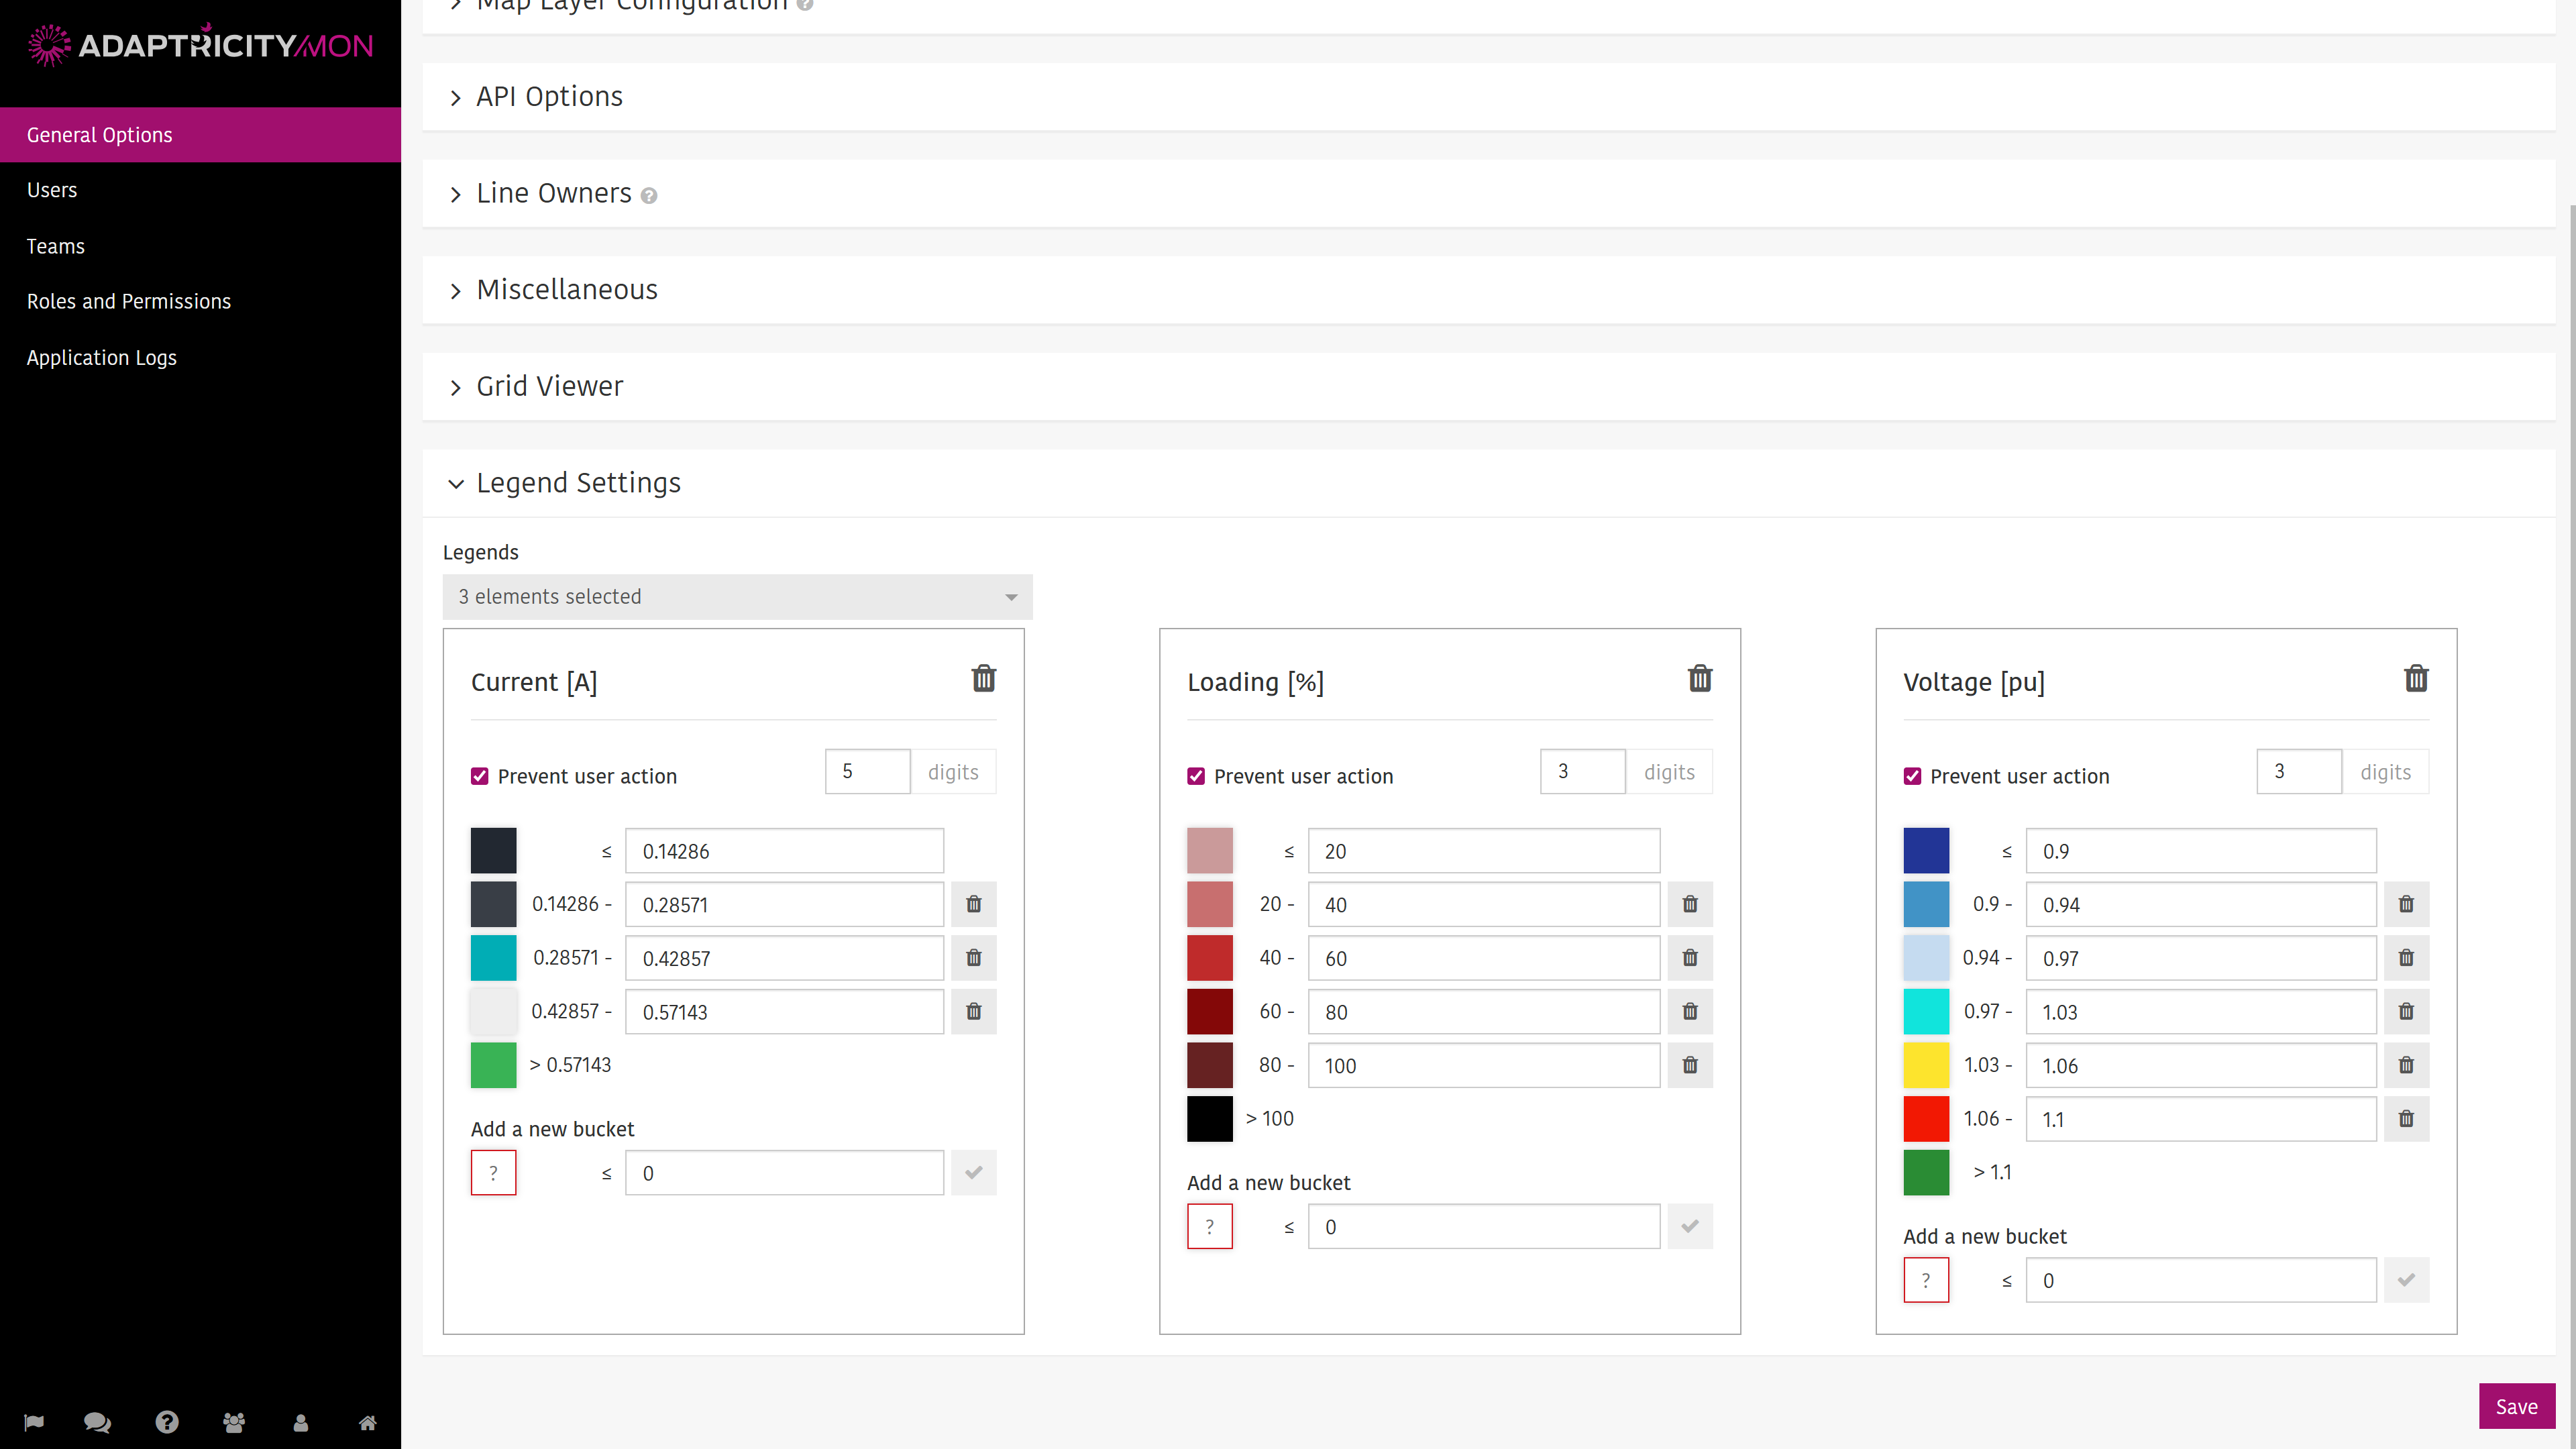Delete the Current [A] legend
This screenshot has width=2576, height=1449.
pyautogui.click(x=984, y=679)
